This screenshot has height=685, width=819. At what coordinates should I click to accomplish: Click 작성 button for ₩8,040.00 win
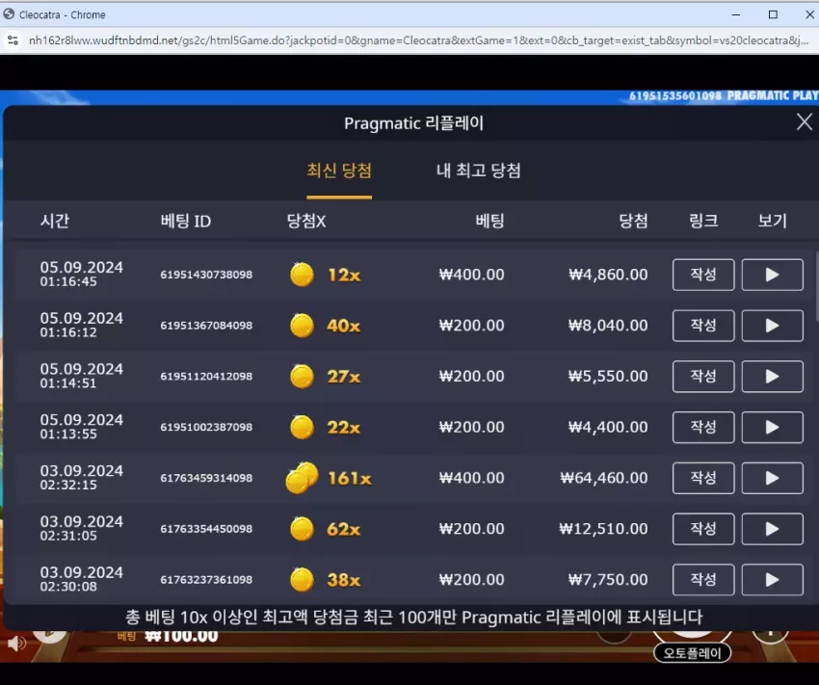click(703, 326)
